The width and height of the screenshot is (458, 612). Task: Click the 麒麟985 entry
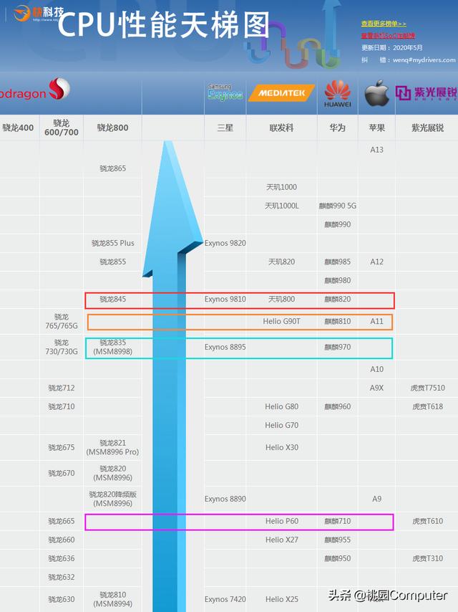click(338, 262)
